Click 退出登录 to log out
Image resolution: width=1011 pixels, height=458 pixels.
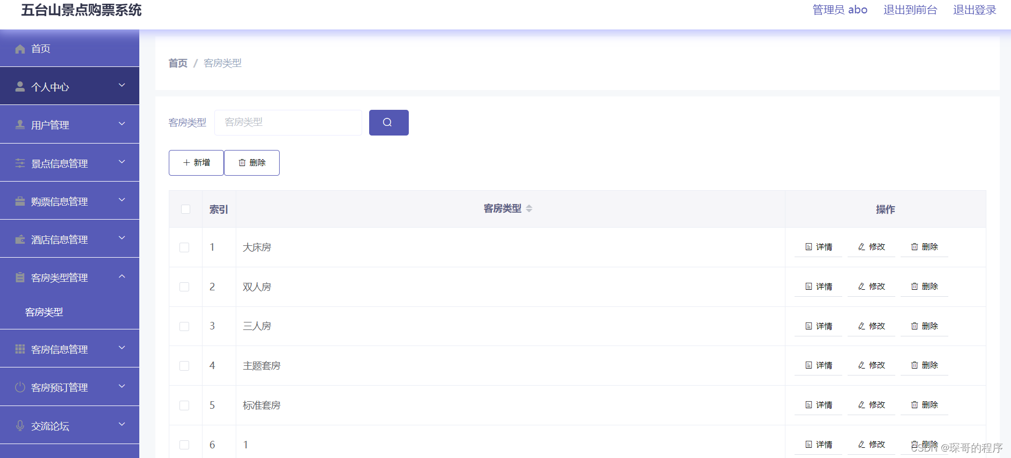(x=975, y=10)
